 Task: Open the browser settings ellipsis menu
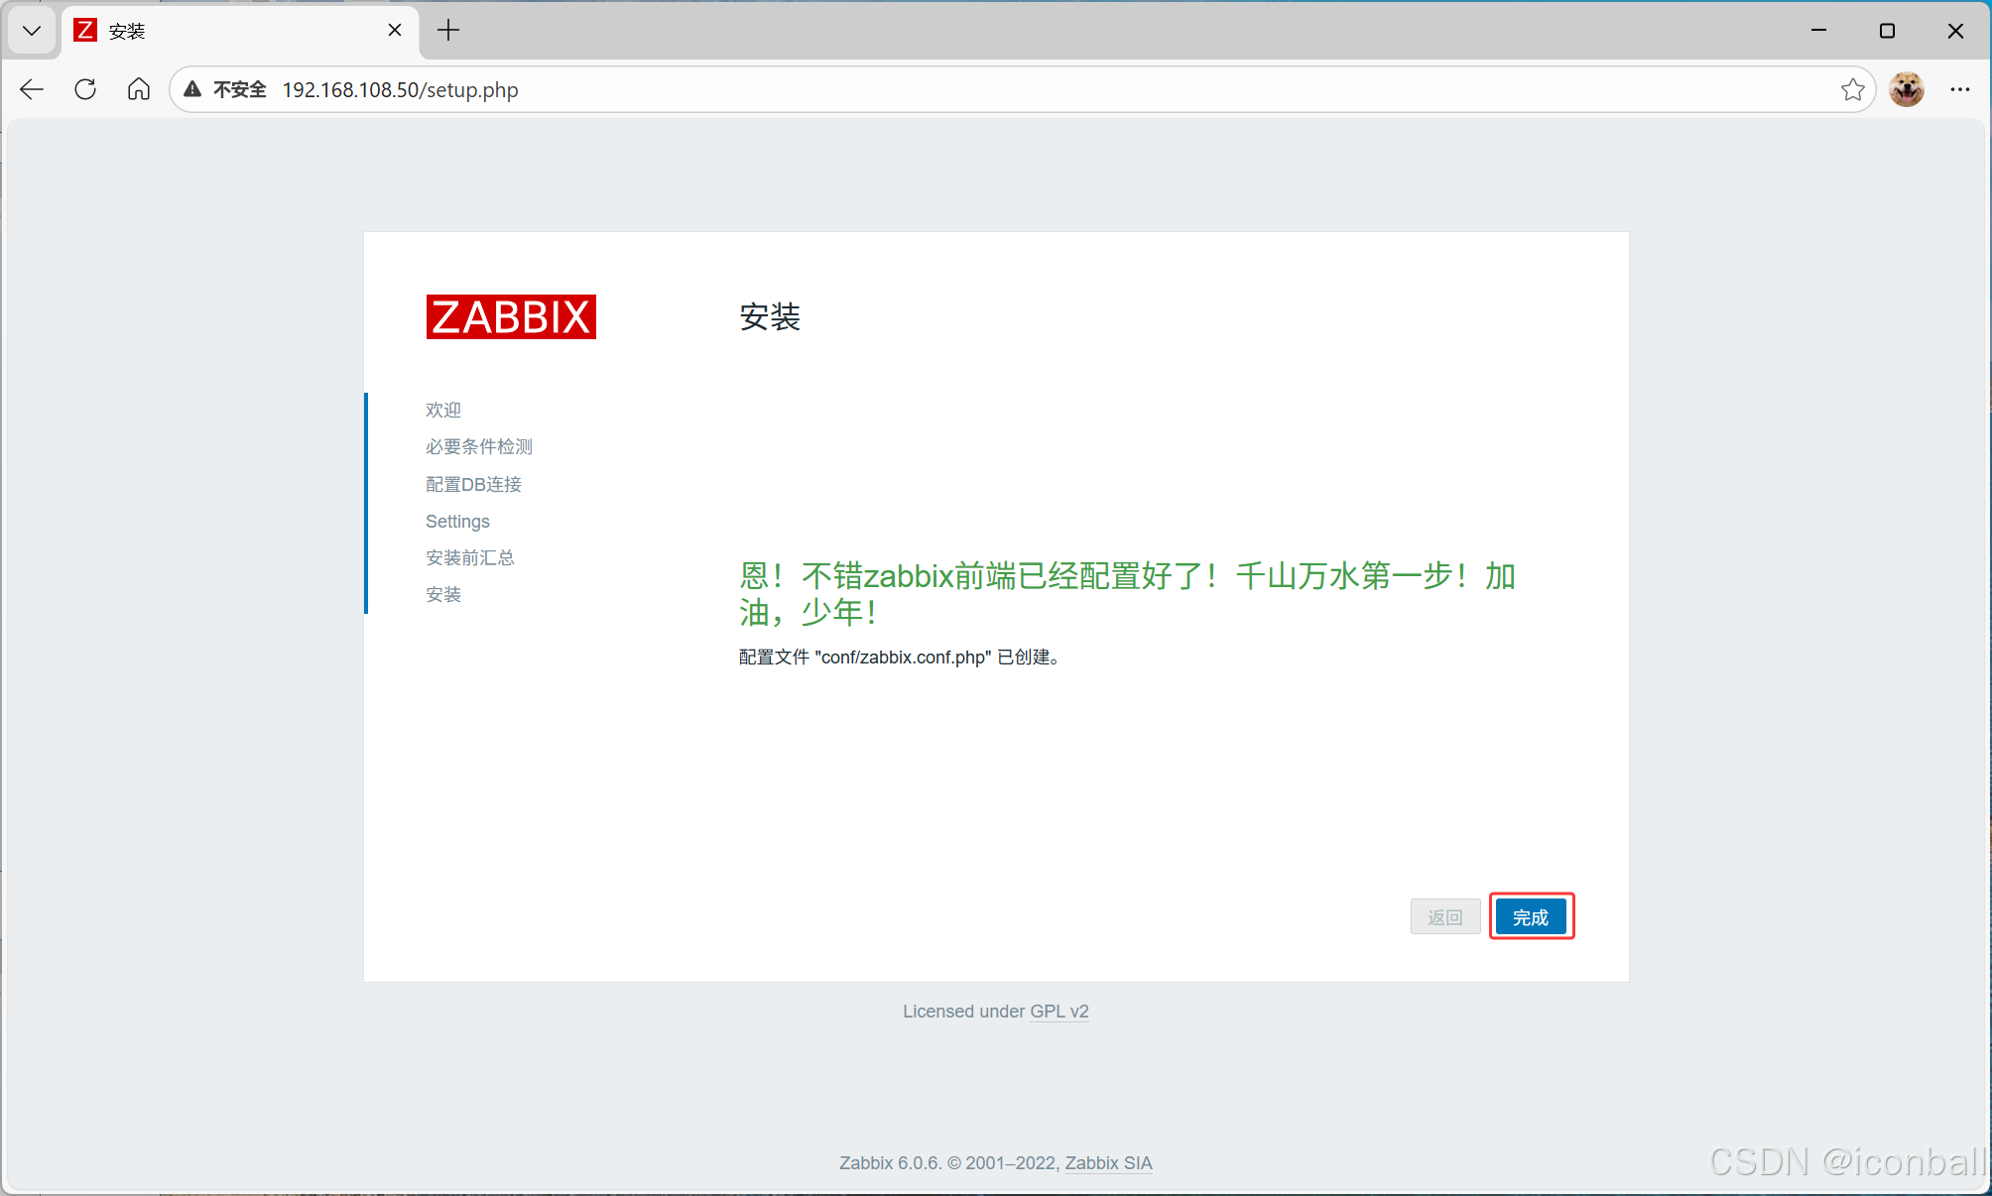1959,89
